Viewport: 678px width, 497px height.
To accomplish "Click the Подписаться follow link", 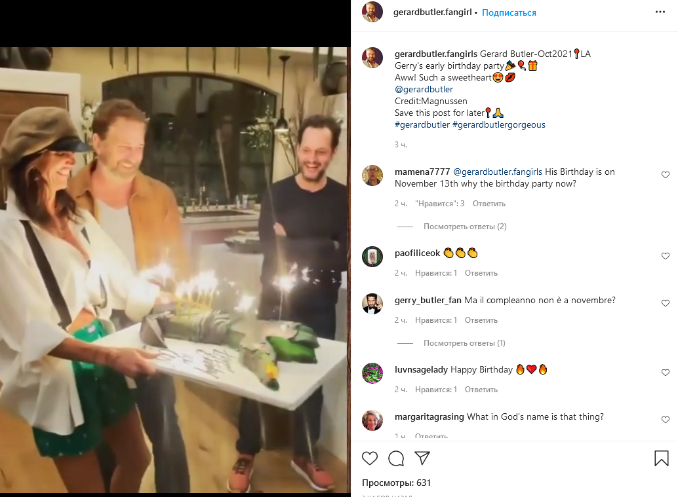I will (x=509, y=12).
